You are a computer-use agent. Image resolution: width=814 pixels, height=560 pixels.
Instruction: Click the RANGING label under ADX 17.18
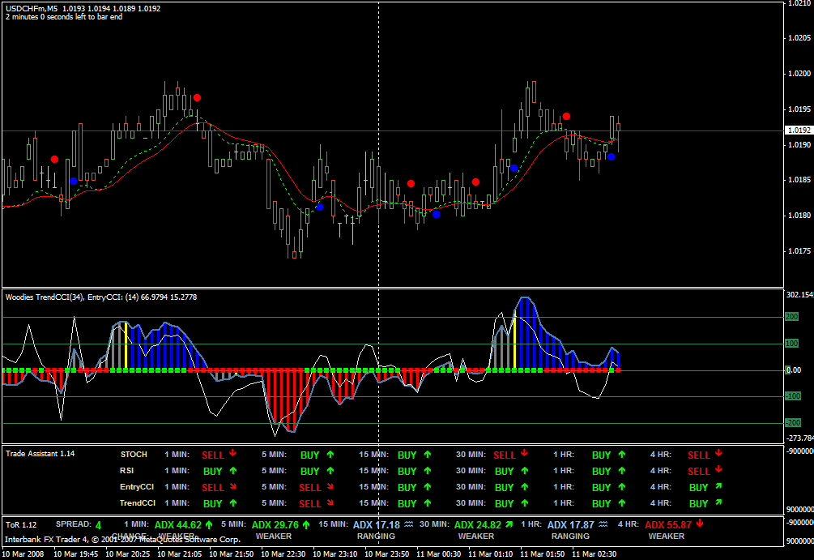click(x=376, y=536)
